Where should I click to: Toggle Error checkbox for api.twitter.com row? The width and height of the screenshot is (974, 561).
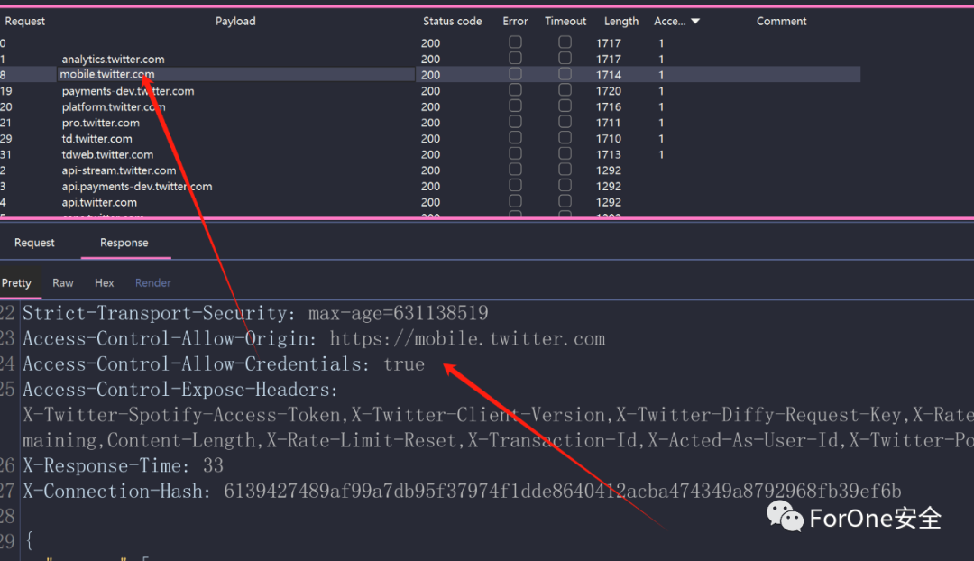click(x=515, y=201)
